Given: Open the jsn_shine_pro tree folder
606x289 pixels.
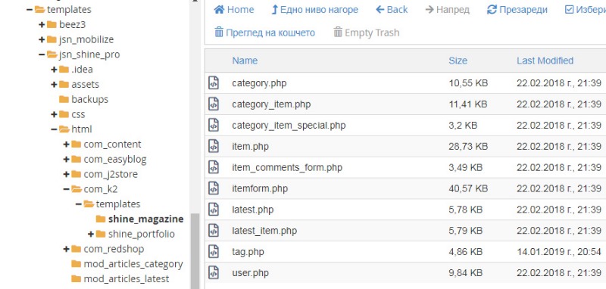Looking at the screenshot, I should (x=89, y=54).
